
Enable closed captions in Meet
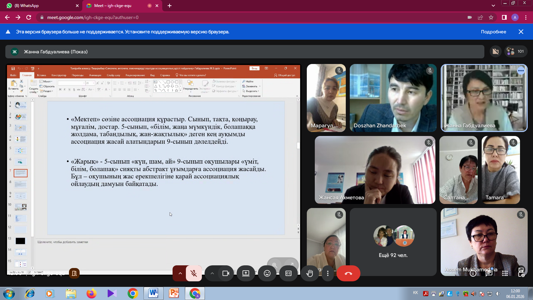288,273
